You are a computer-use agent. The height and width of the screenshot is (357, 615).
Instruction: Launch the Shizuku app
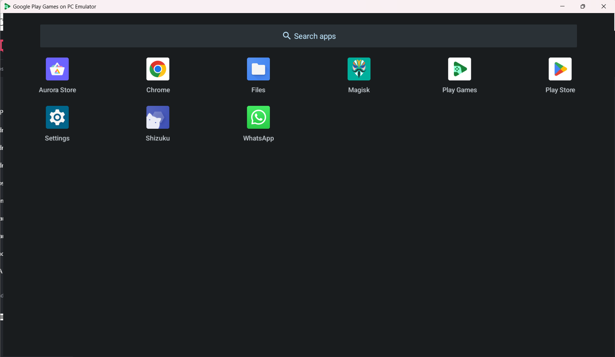coord(158,117)
